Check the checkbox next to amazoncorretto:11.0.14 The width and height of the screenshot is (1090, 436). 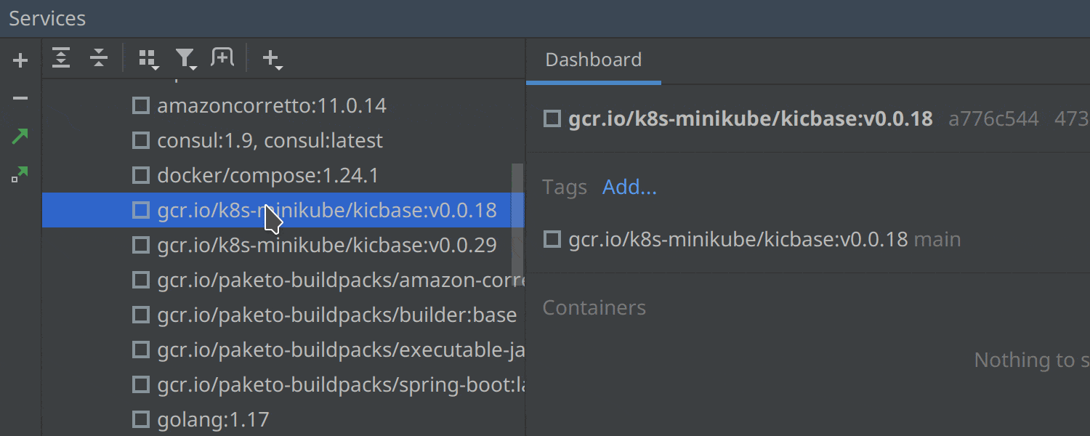click(140, 105)
